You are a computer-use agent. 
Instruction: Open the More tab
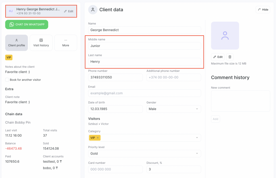(65, 43)
